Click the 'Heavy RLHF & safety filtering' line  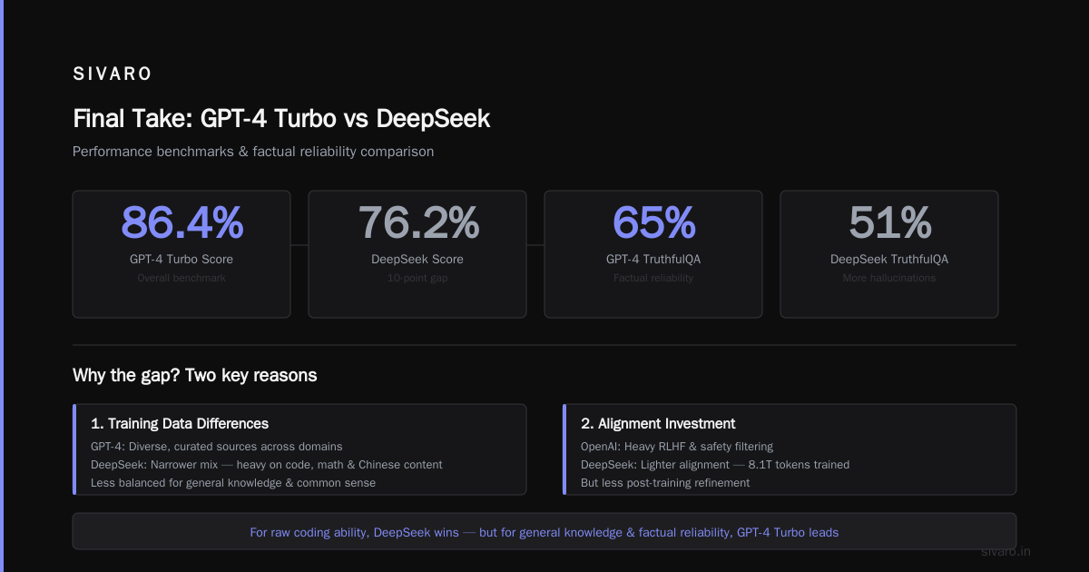click(x=677, y=446)
